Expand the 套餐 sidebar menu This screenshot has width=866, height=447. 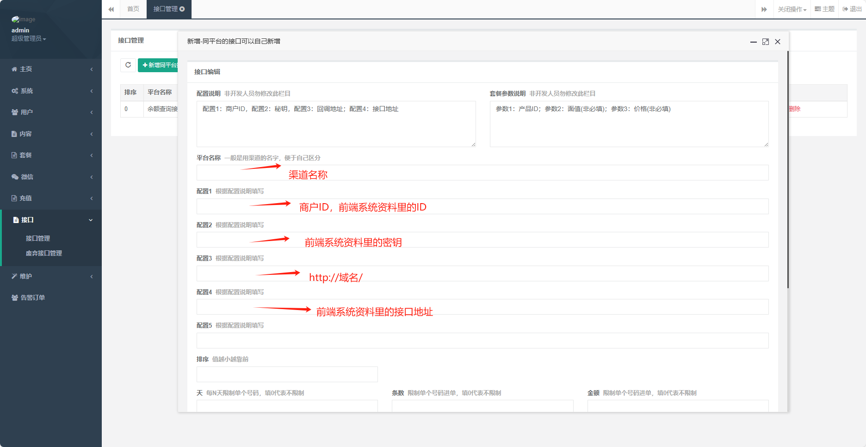pos(51,155)
